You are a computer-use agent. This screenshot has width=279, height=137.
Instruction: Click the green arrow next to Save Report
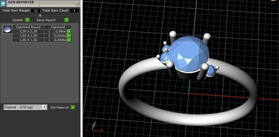(x=67, y=20)
